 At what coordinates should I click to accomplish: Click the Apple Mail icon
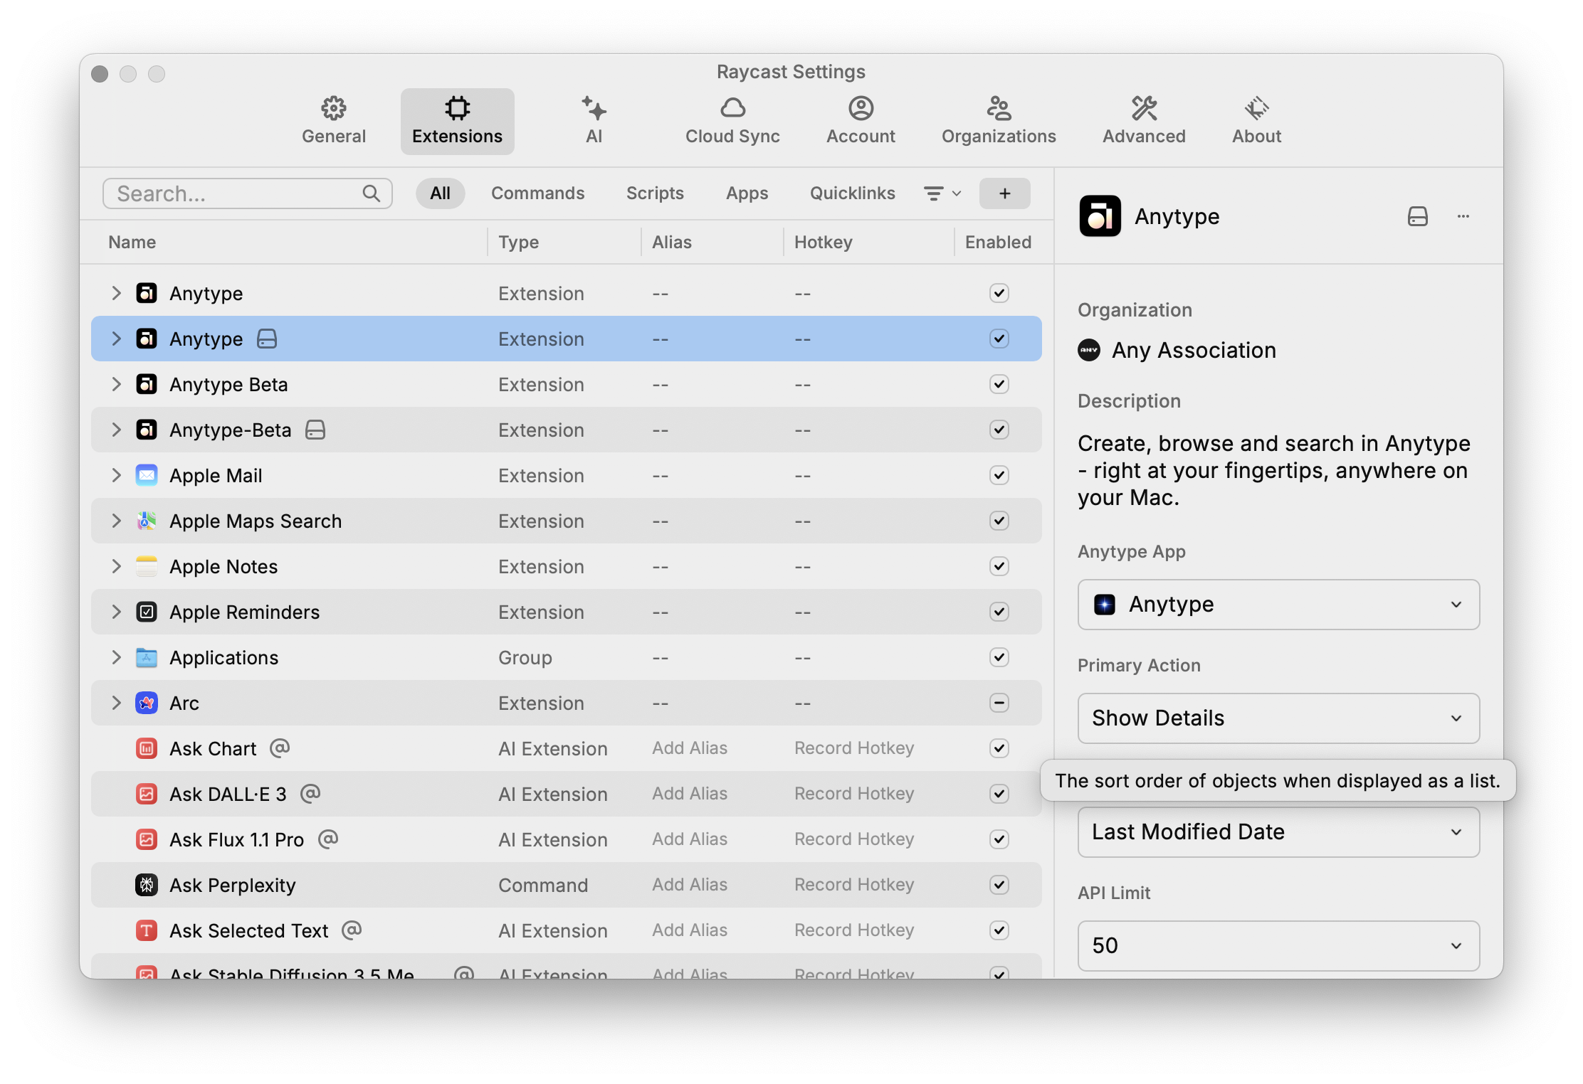tap(146, 475)
